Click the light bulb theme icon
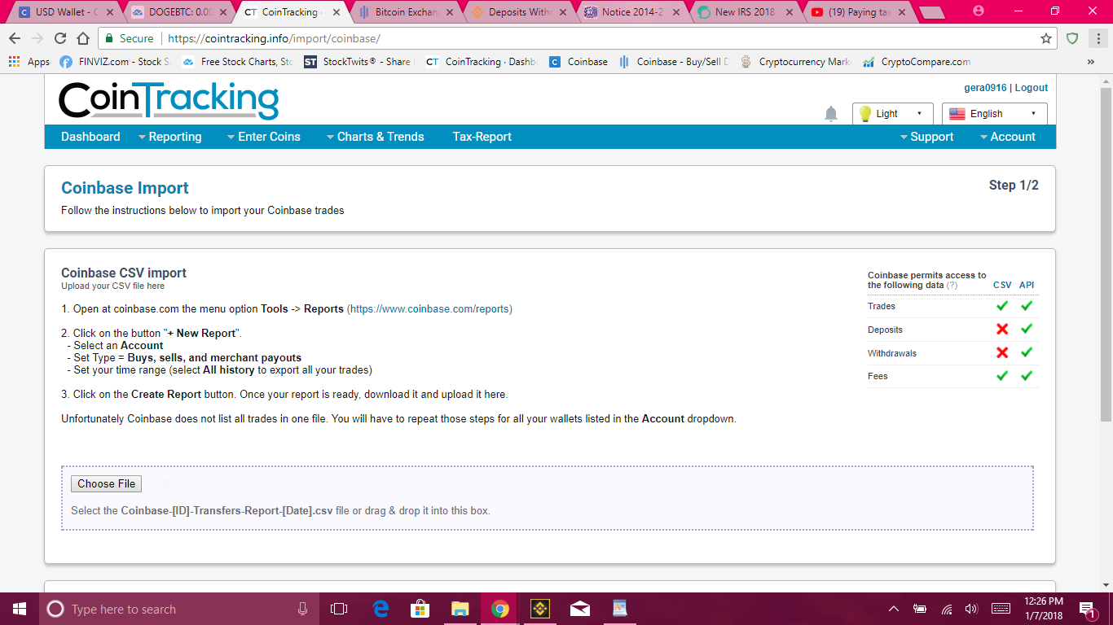1113x625 pixels. 864,114
